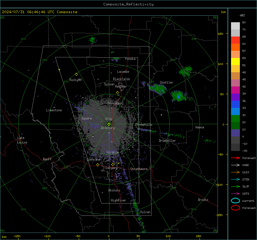Image resolution: width=257 pixels, height=240 pixels.
Task: Click the Vulcan town label
Action: tap(145, 212)
